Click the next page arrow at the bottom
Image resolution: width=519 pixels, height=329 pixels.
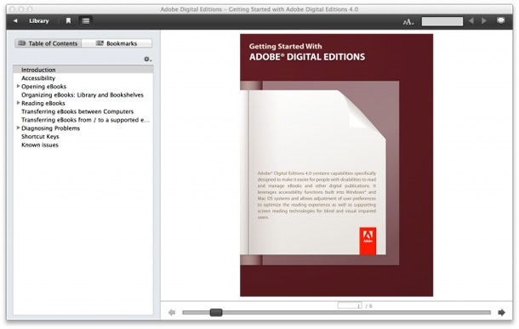pyautogui.click(x=501, y=313)
